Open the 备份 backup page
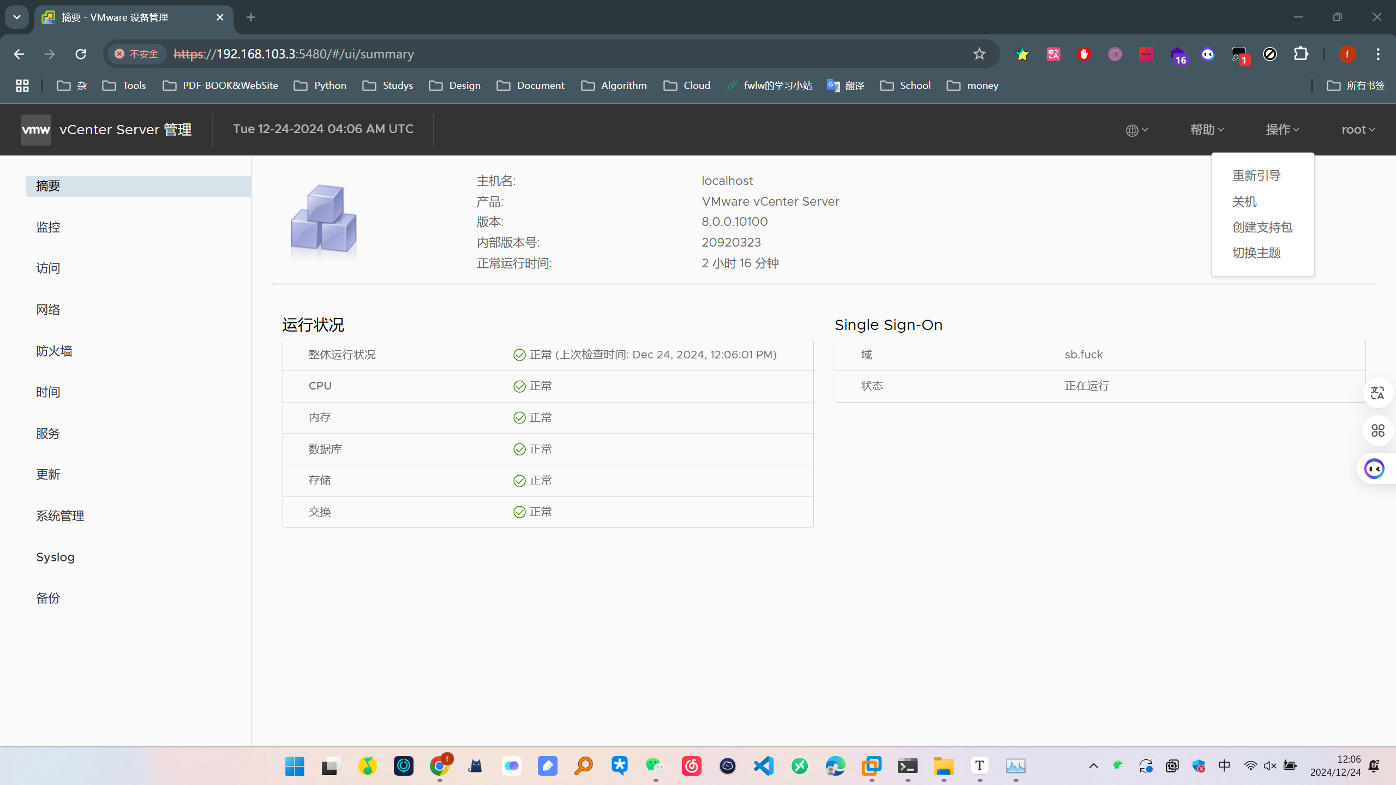 pyautogui.click(x=48, y=598)
